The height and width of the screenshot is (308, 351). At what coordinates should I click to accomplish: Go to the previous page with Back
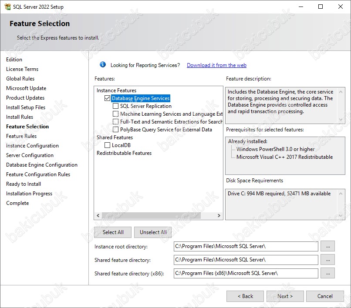[245, 296]
